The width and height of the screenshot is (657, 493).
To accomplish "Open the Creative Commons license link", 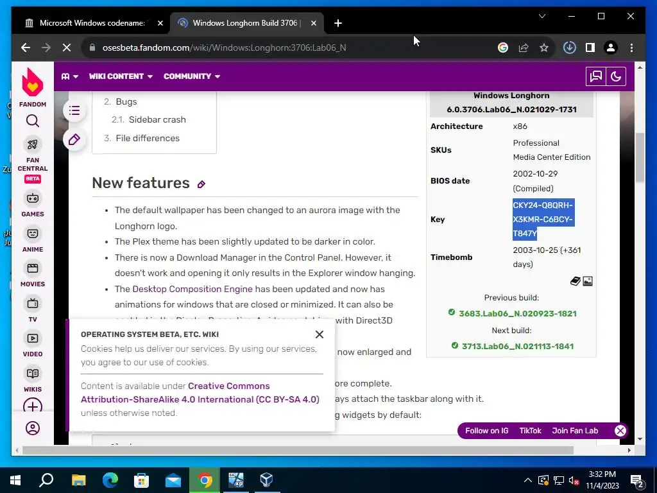I will pos(200,392).
